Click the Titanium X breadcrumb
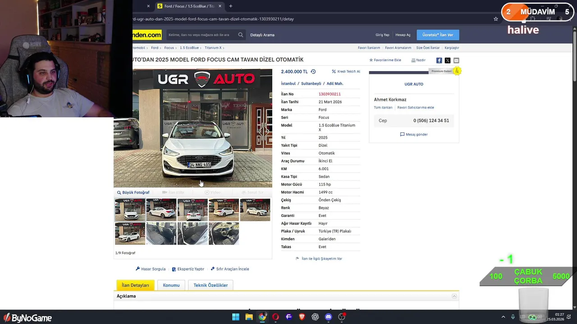Viewport: 577px width, 324px height. pos(213,48)
